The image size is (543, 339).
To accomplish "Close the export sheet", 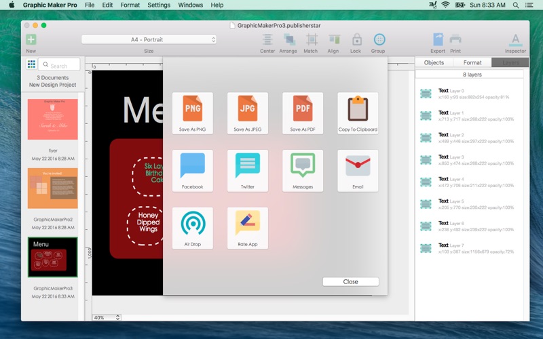I will (x=350, y=281).
